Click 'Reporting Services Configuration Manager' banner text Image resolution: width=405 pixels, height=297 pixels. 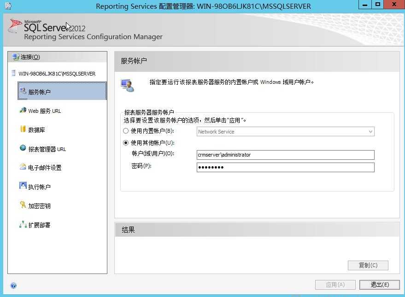93,37
